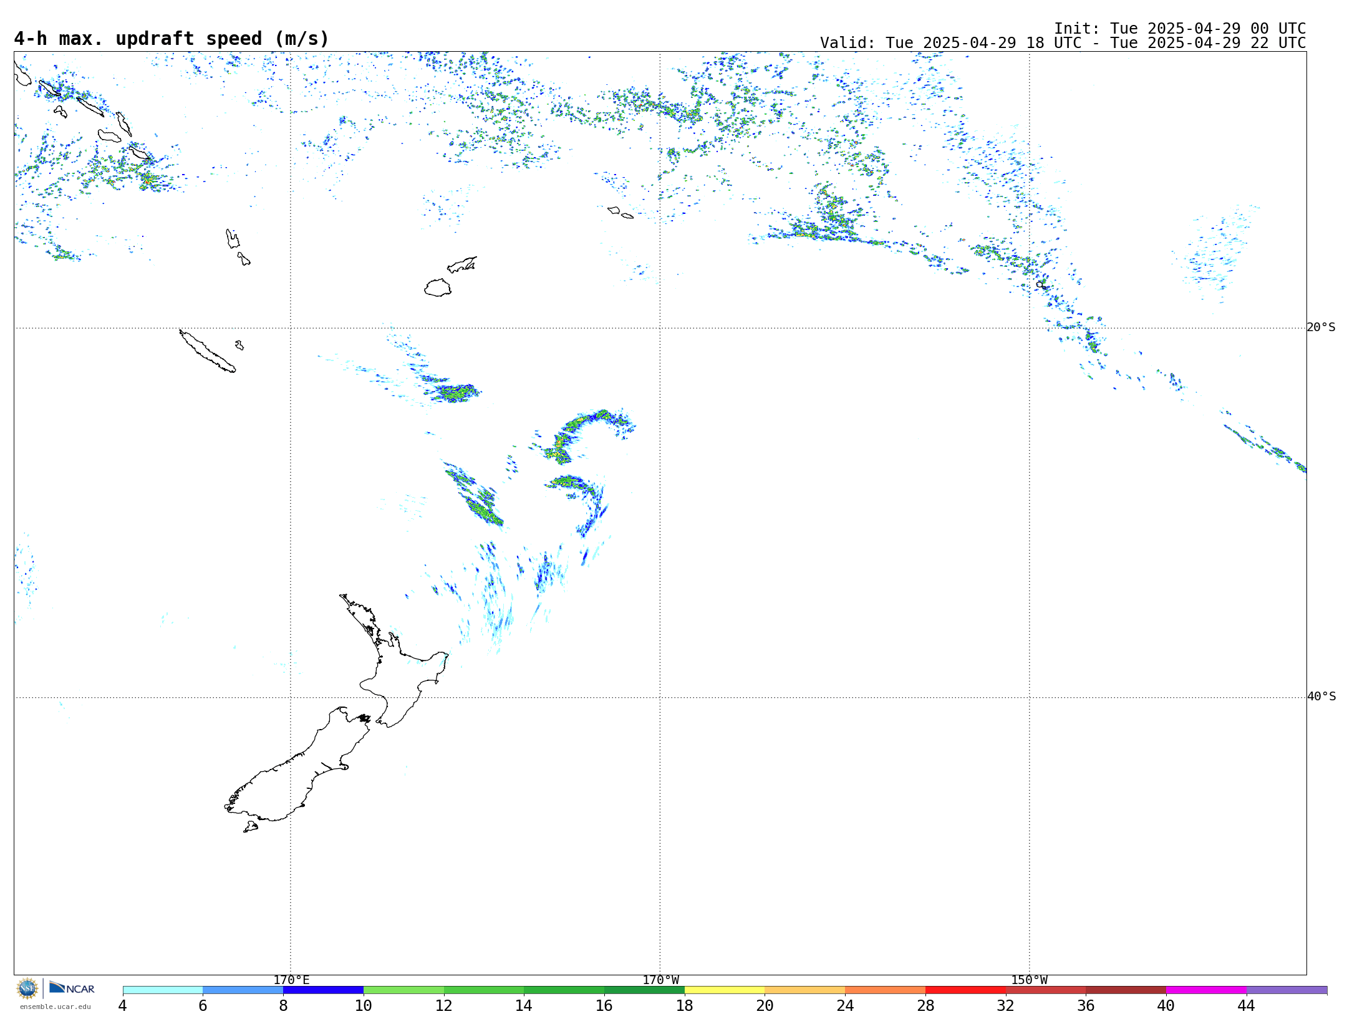Image resolution: width=1347 pixels, height=1014 pixels.
Task: Click the yellow 18–20 colorbar swatch
Action: (x=725, y=990)
